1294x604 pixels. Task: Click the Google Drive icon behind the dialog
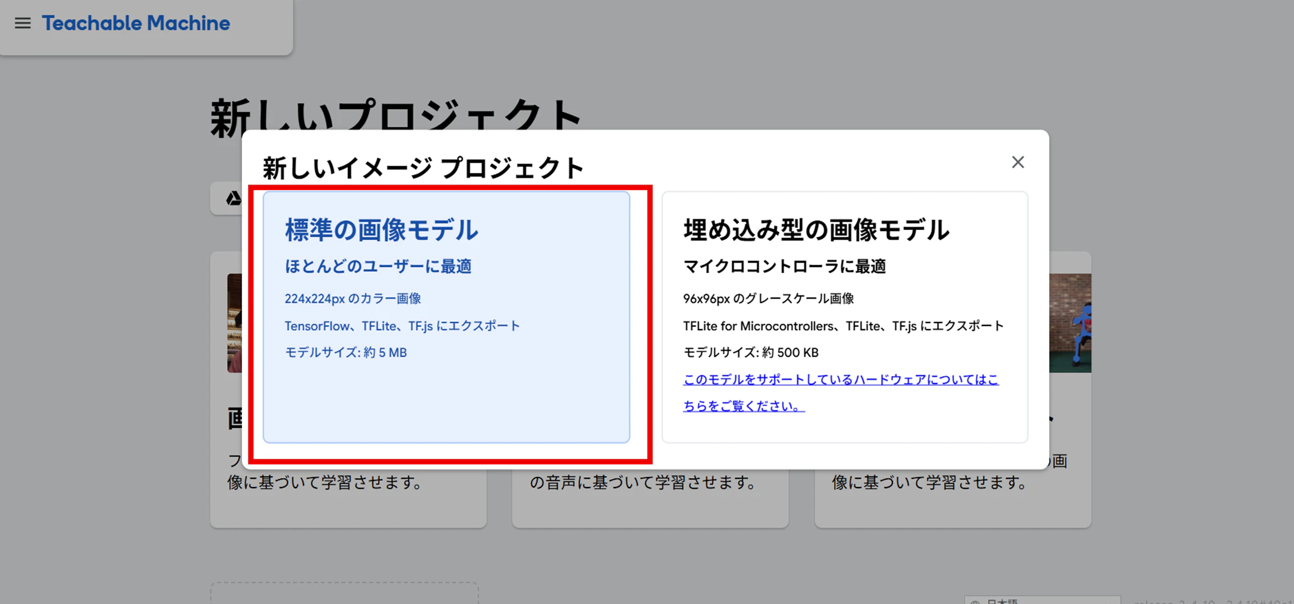[x=233, y=198]
